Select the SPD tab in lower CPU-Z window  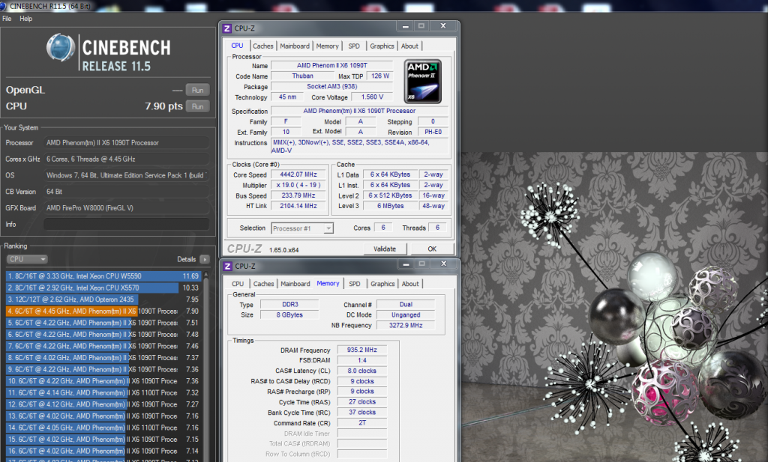pyautogui.click(x=354, y=284)
